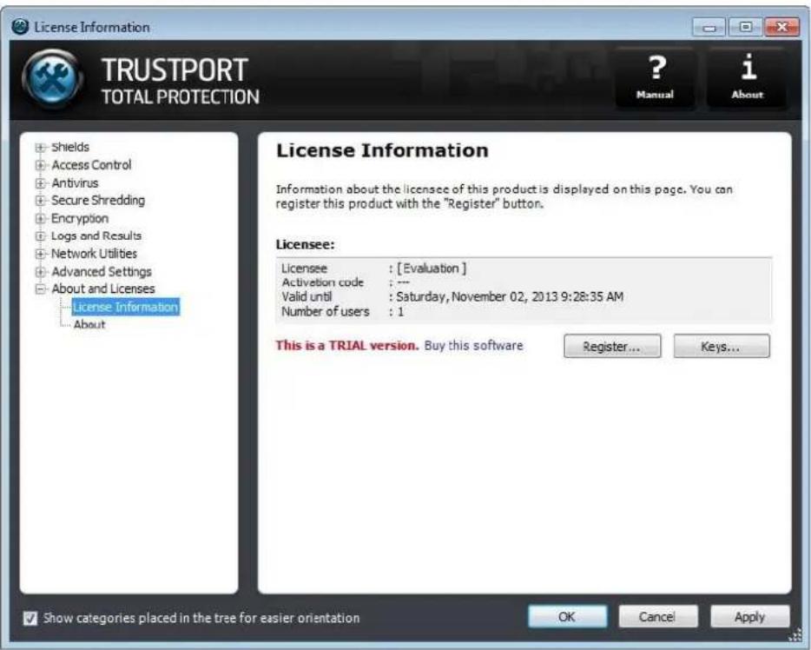Click the window resize grip corner
The width and height of the screenshot is (811, 650).
[796, 635]
